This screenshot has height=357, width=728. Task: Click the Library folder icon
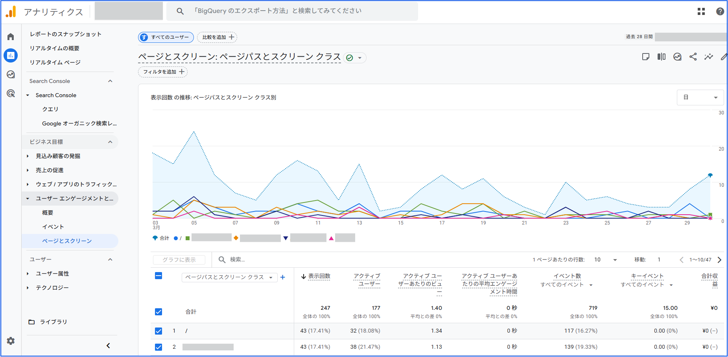[31, 322]
